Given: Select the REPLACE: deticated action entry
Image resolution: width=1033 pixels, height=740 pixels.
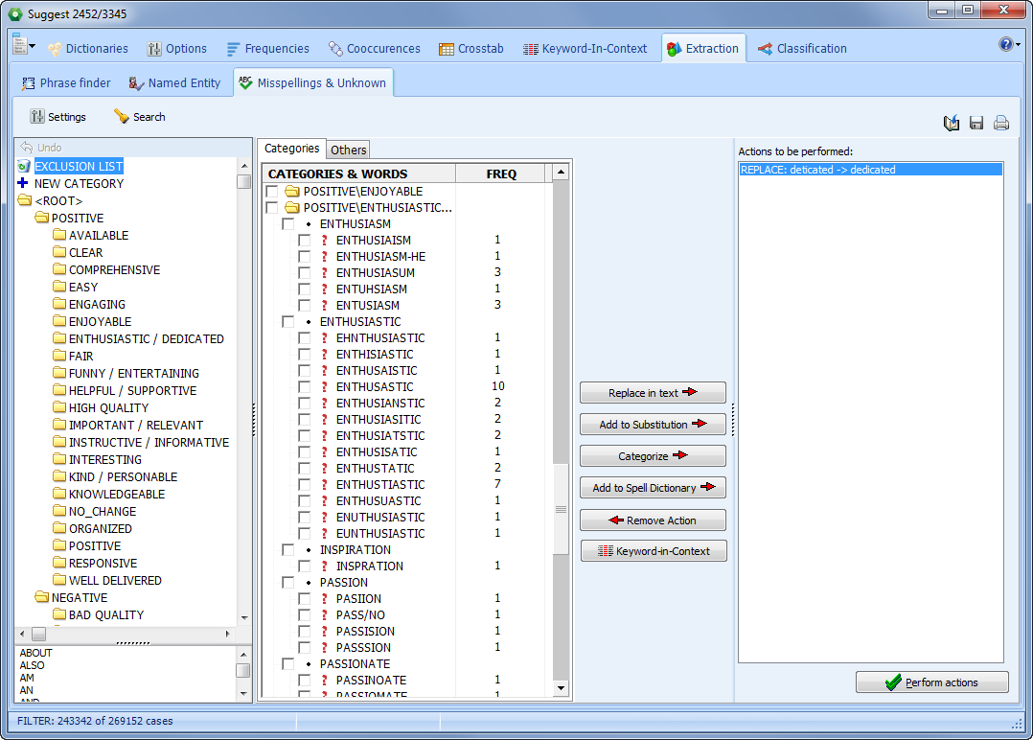Looking at the screenshot, I should pos(870,170).
